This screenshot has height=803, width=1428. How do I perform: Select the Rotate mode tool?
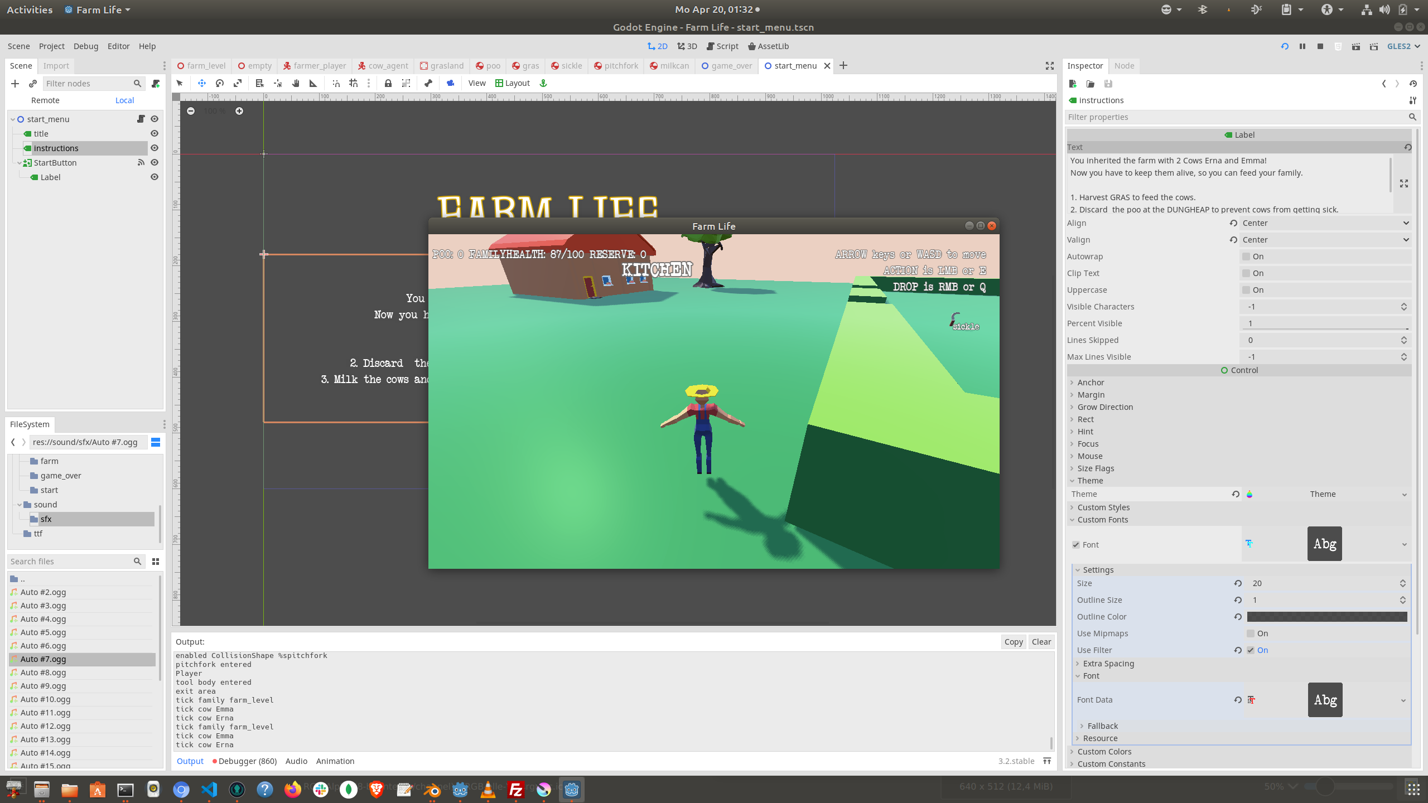tap(220, 83)
